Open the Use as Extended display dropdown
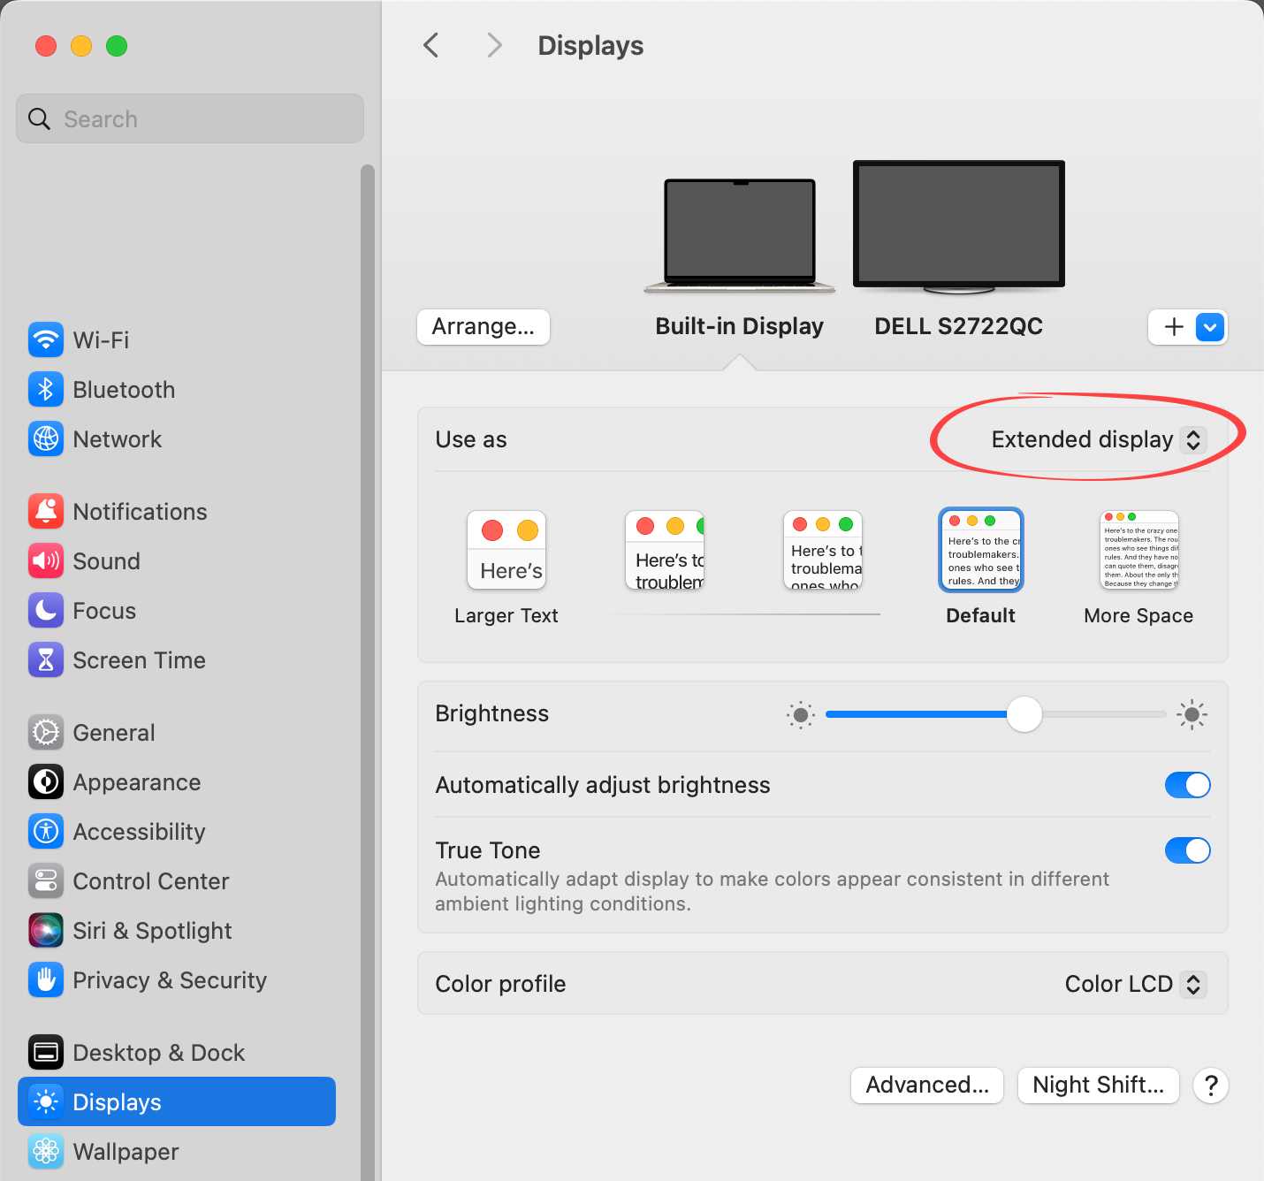 point(1098,440)
